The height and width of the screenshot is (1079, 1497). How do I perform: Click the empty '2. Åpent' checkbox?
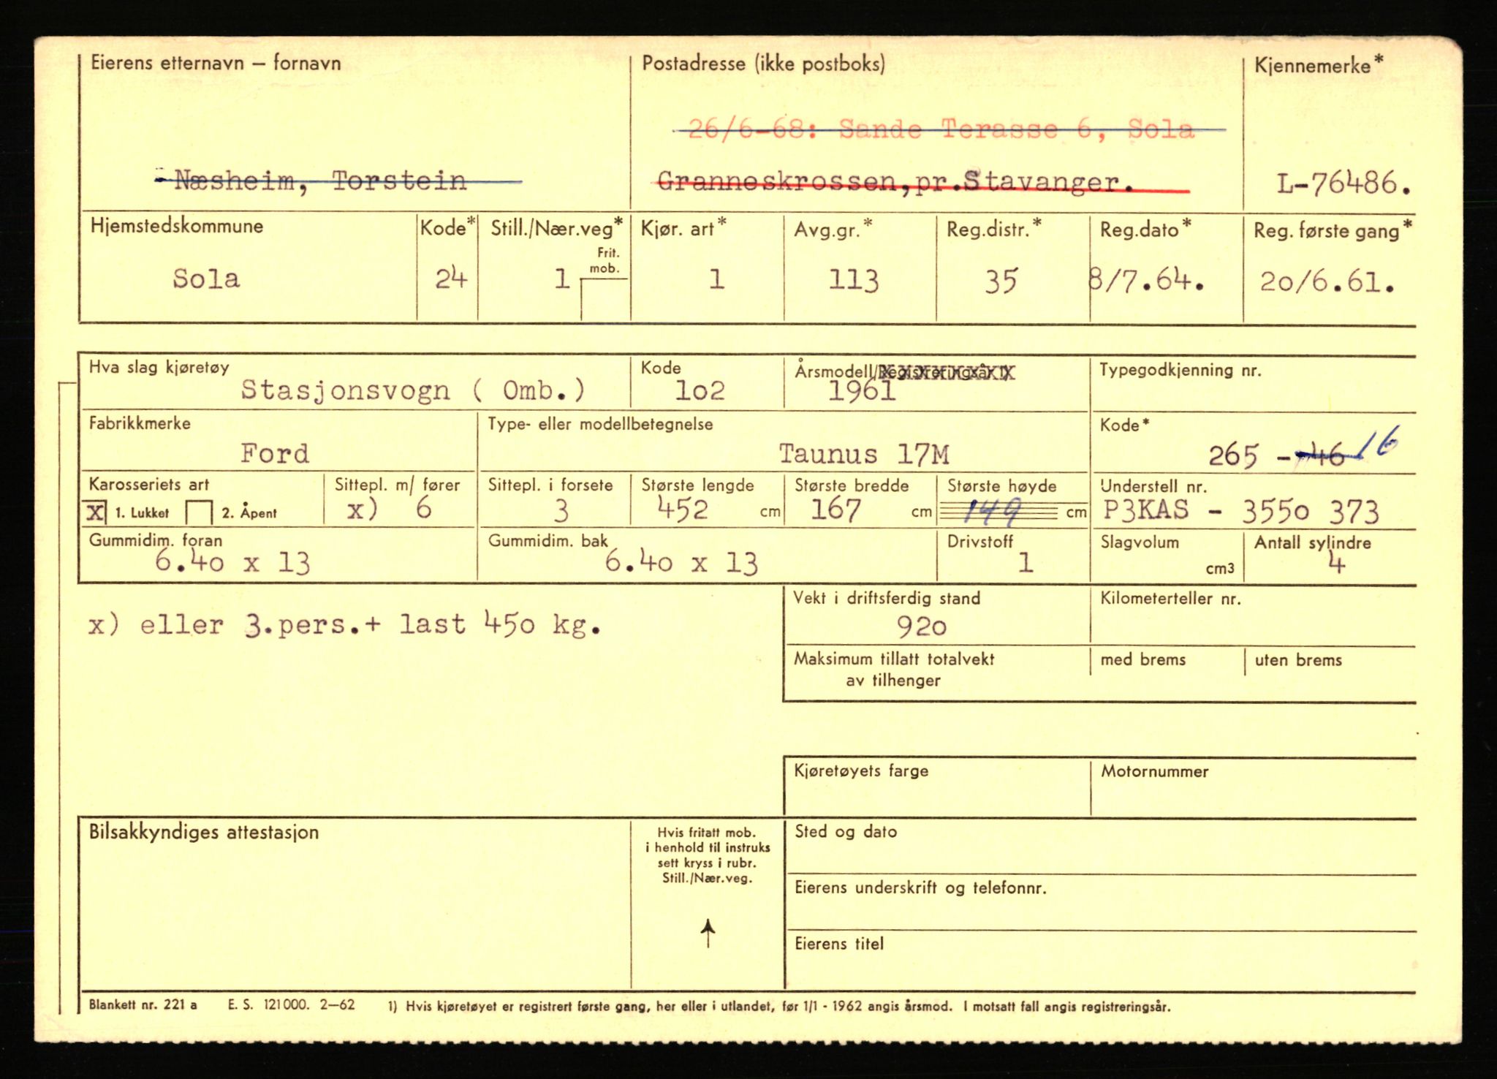point(199,512)
